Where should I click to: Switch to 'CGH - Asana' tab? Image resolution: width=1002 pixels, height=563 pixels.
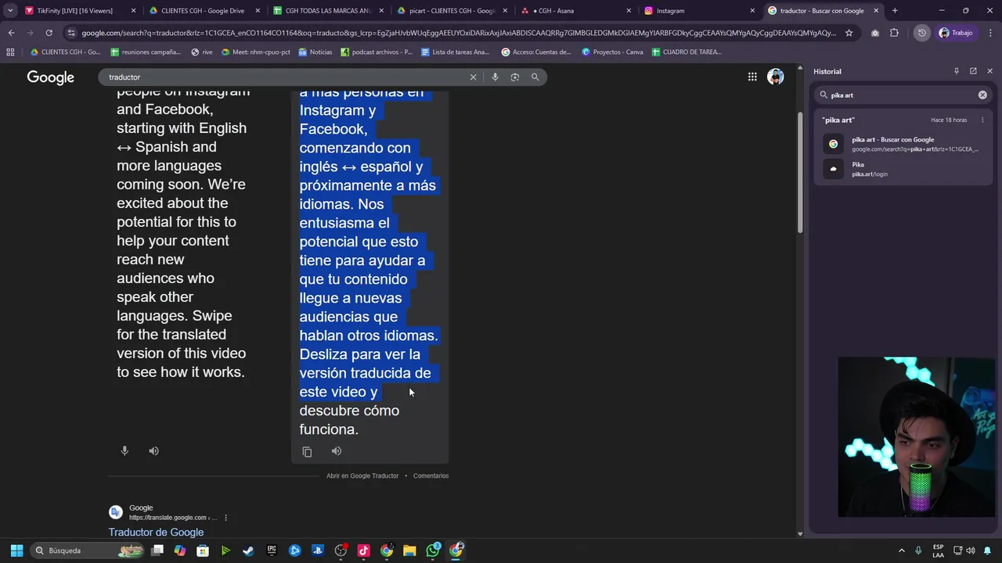[x=575, y=11]
